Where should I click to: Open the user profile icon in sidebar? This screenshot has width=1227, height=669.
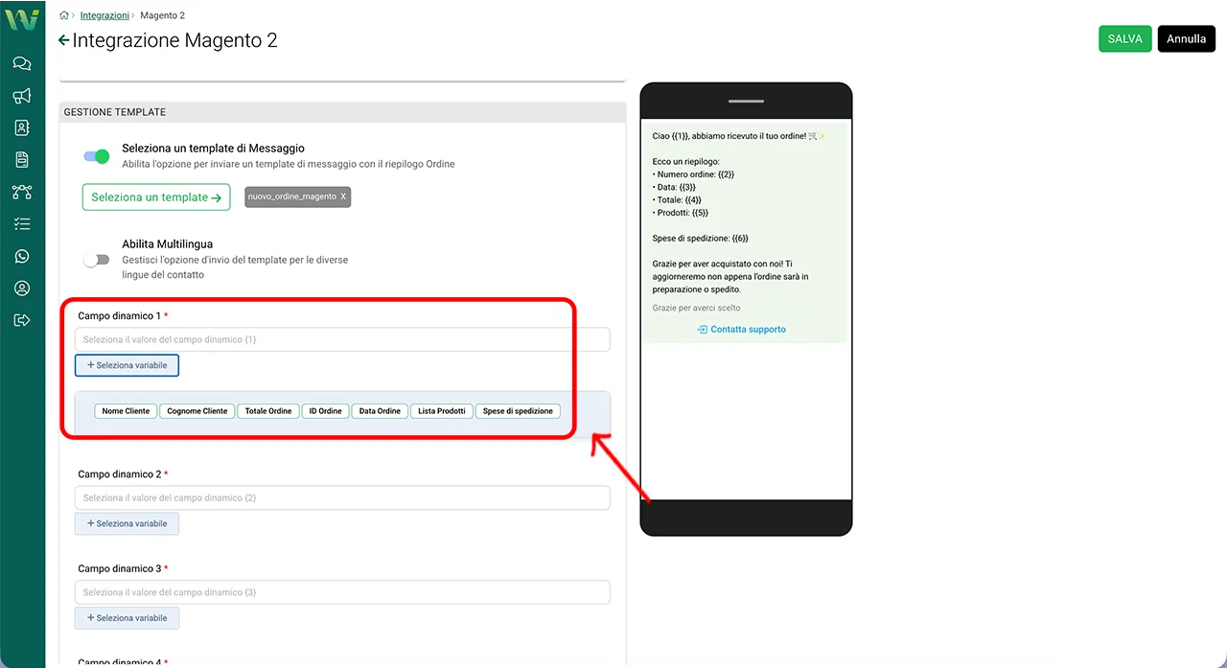[22, 288]
